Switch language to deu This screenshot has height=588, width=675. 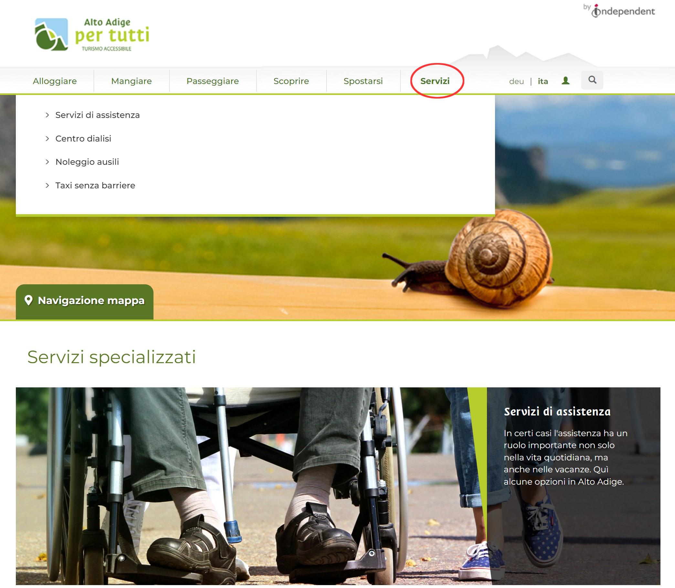(x=516, y=81)
